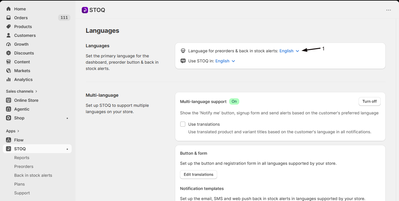Click the green On status badge
Screen dimensions: 399x201
tap(234, 101)
